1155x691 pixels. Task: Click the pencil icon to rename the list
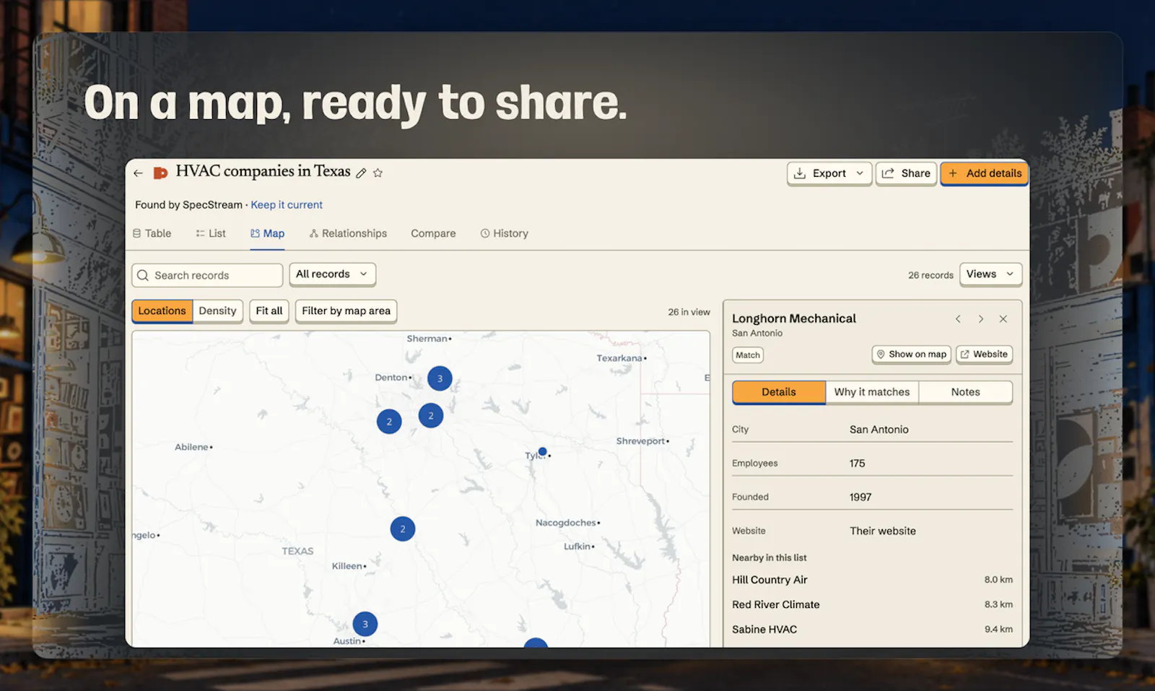tap(361, 173)
